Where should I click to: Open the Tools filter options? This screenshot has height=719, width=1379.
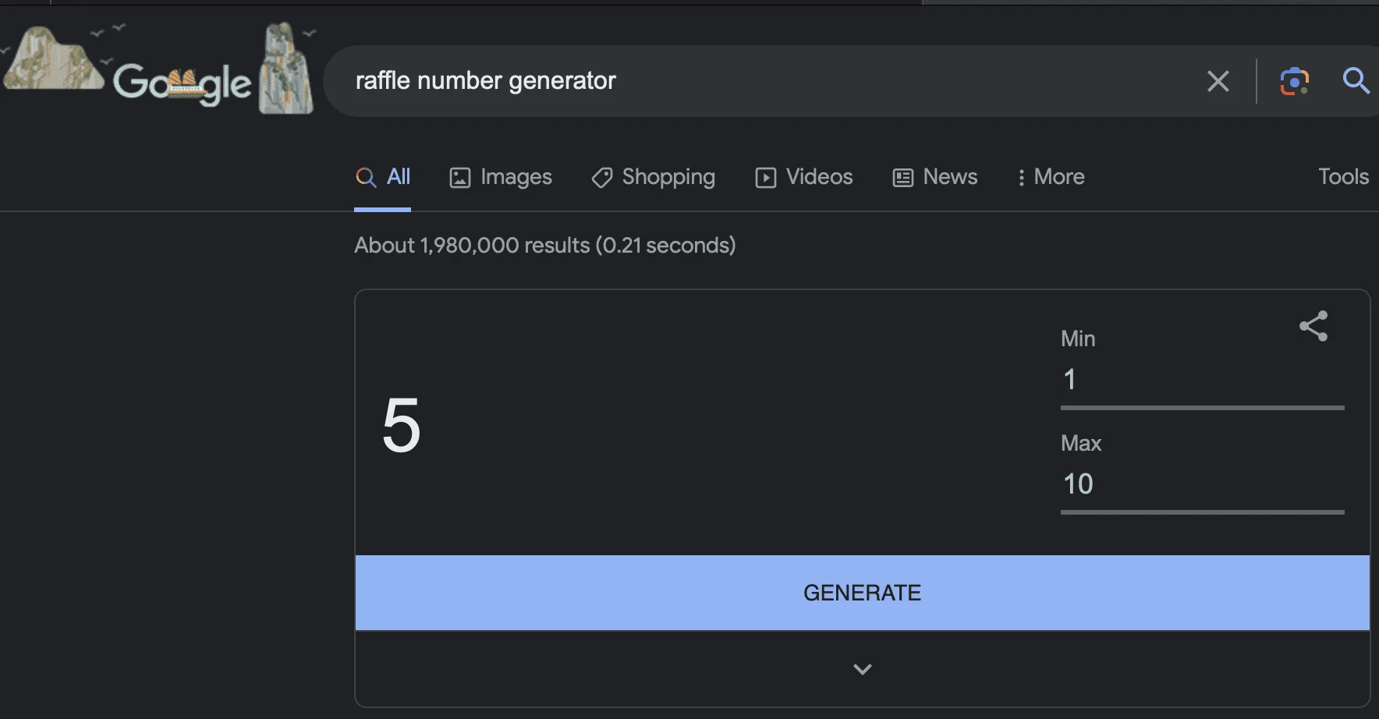click(1343, 177)
